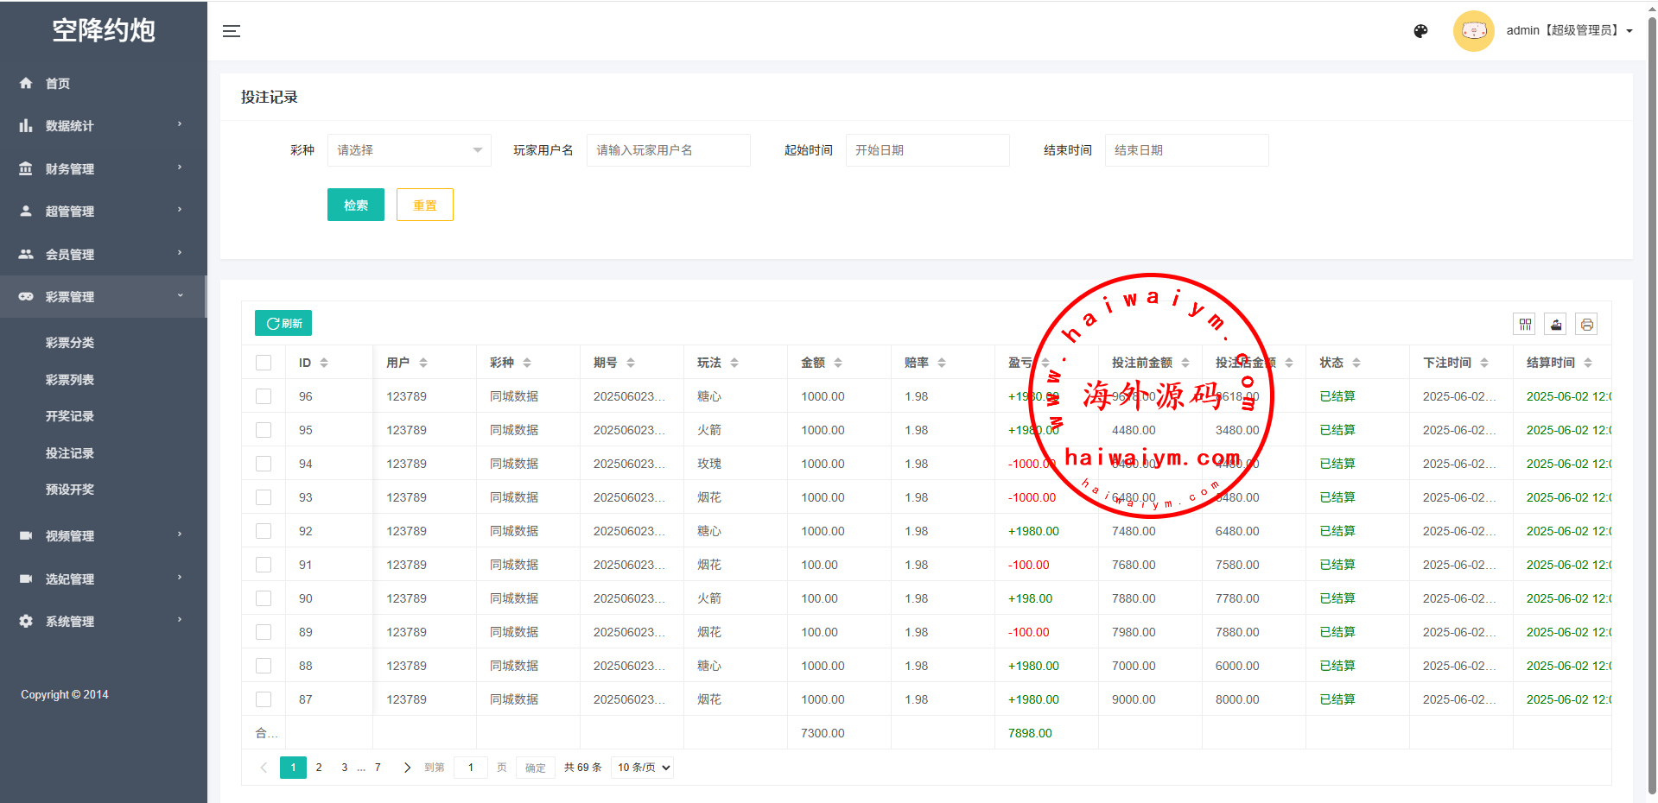Click the sidebar collapse hamburger icon
Image resolution: width=1658 pixels, height=803 pixels.
[231, 31]
